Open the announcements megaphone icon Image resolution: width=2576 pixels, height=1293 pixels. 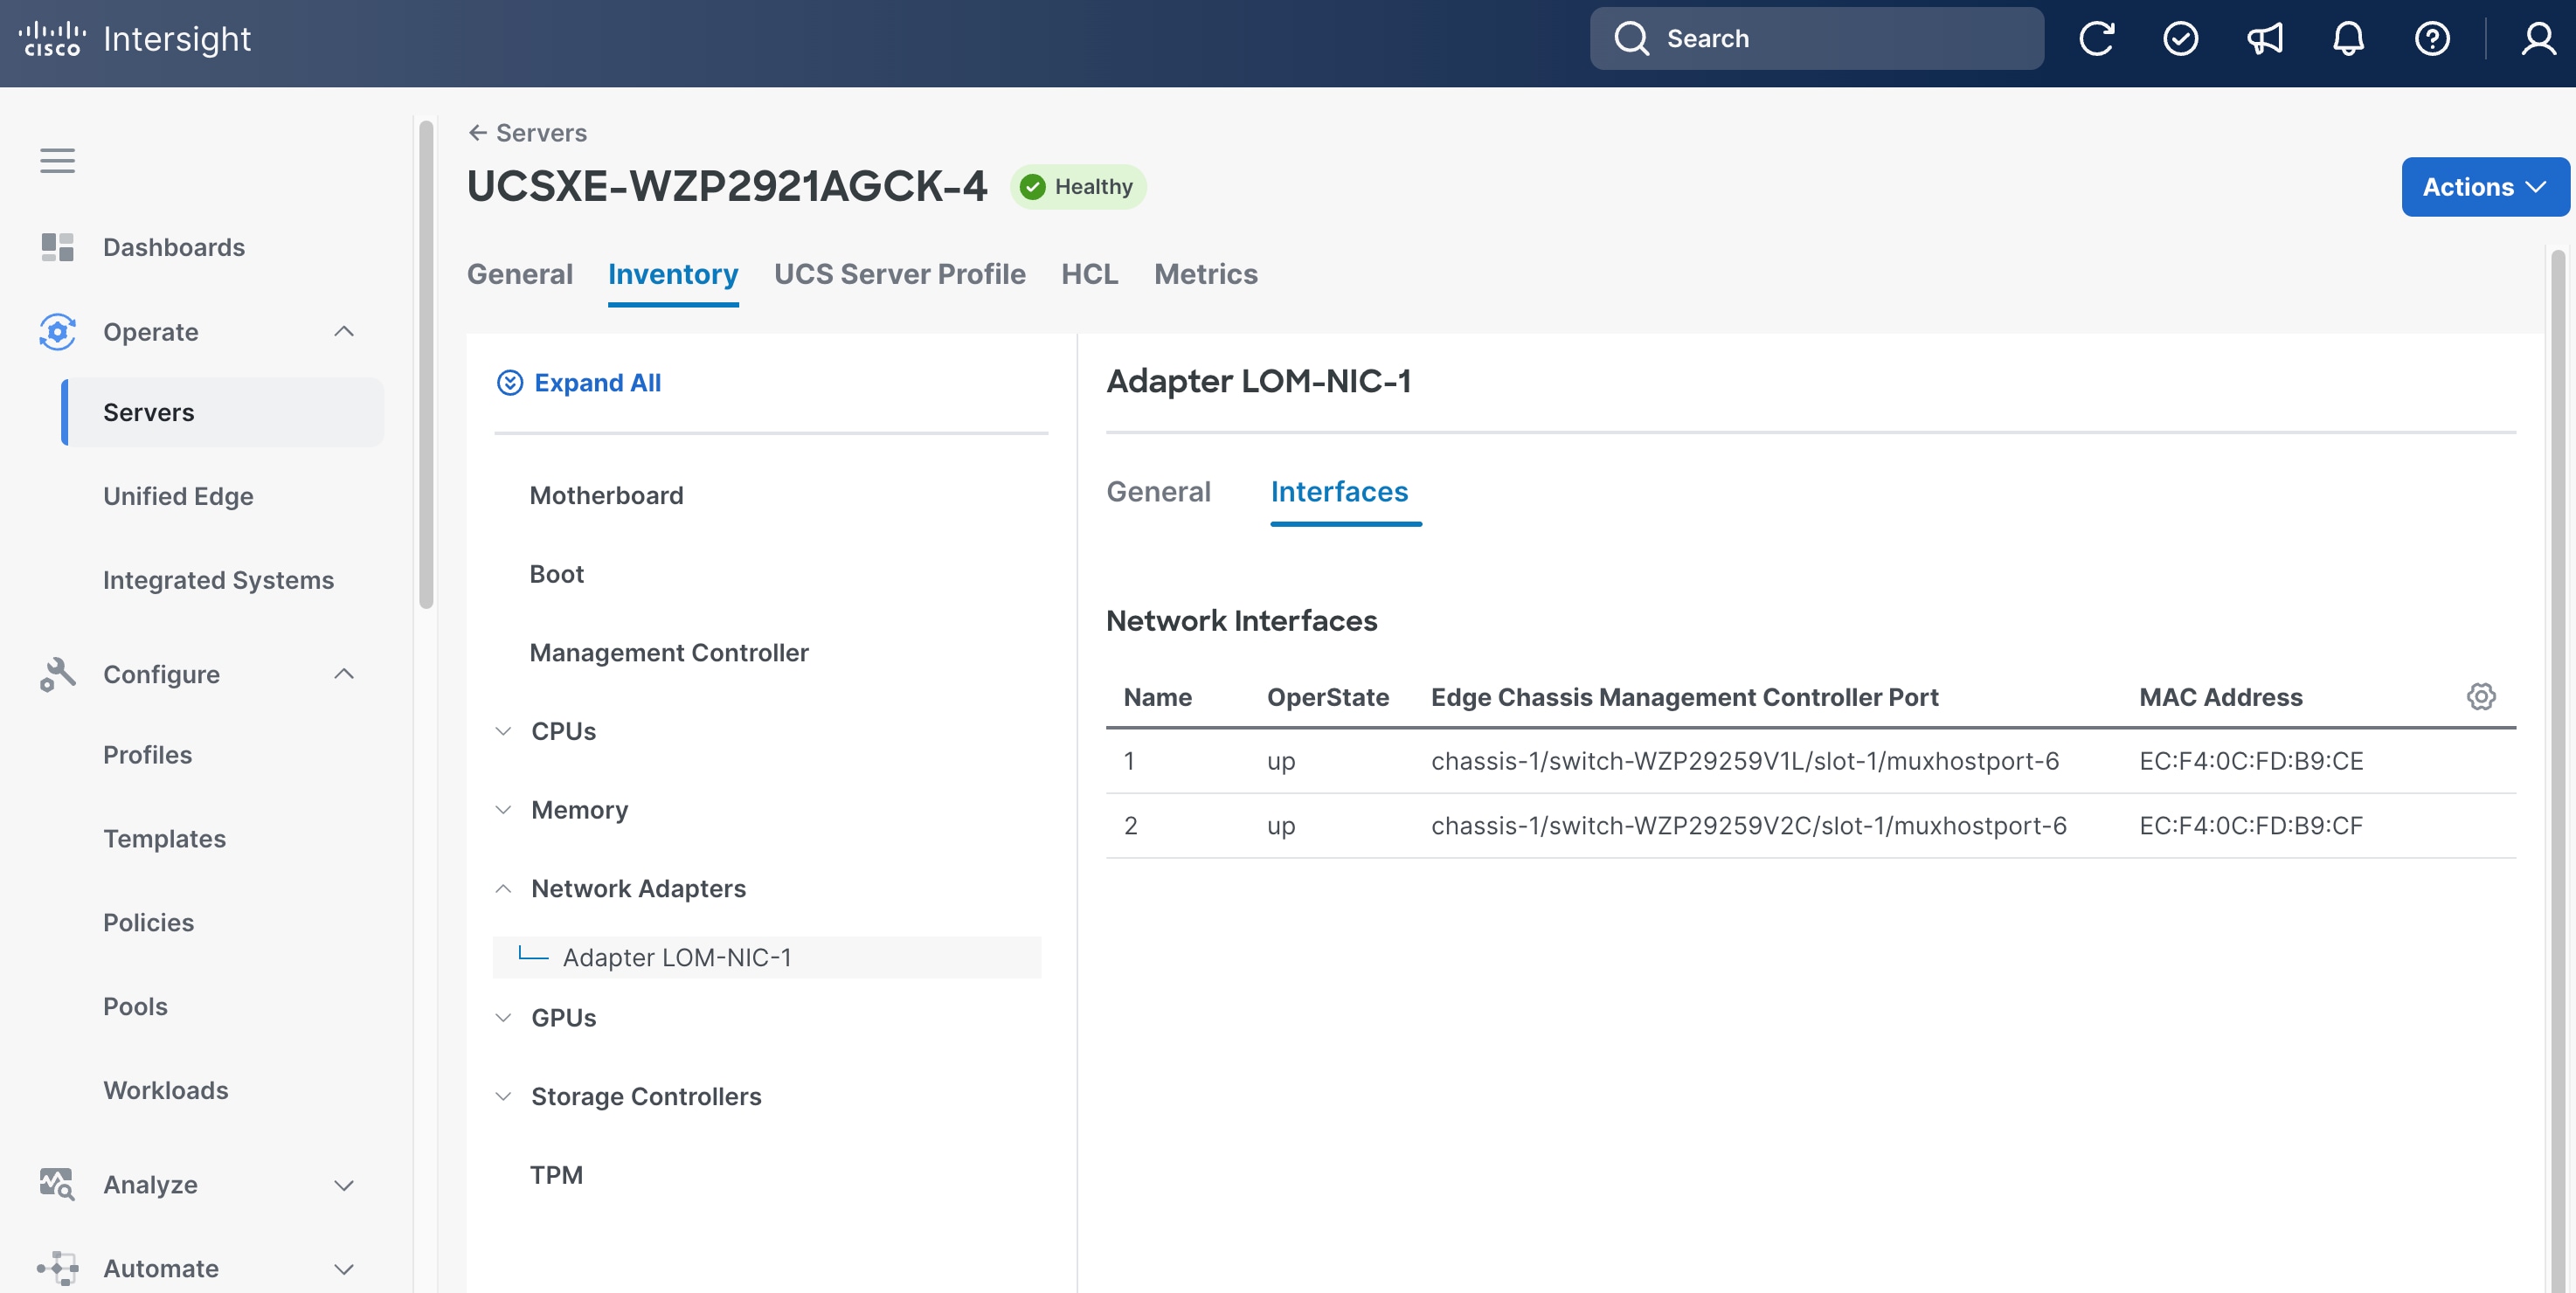pos(2264,39)
